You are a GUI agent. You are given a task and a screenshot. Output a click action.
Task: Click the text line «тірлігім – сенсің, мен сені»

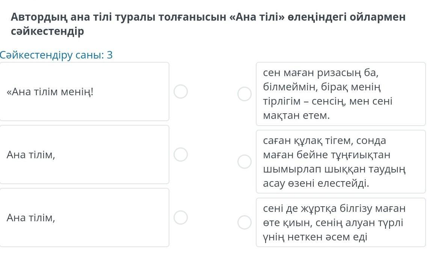[327, 101]
